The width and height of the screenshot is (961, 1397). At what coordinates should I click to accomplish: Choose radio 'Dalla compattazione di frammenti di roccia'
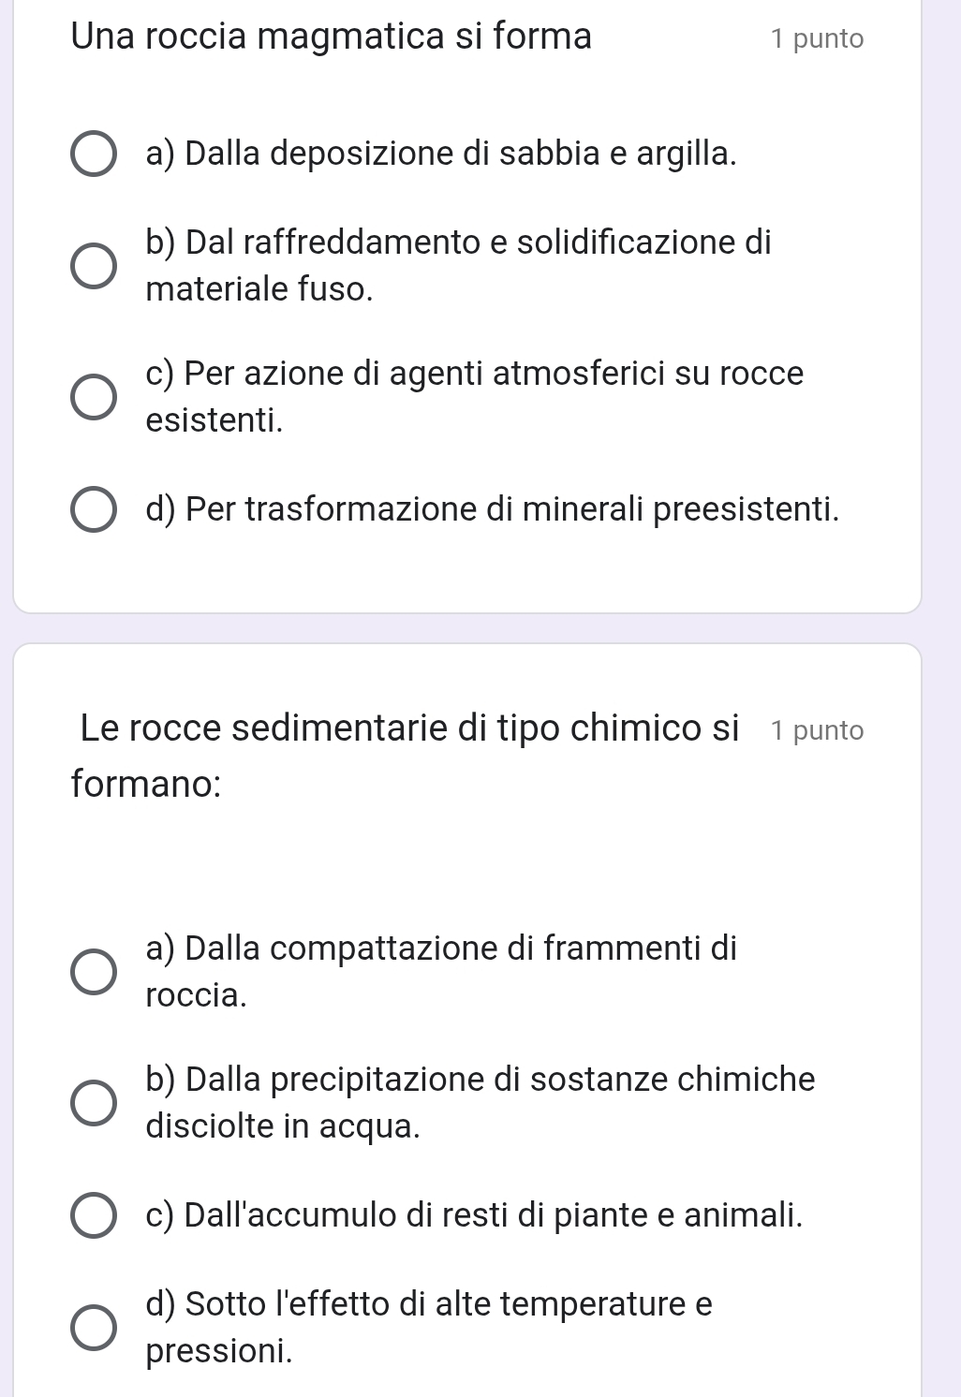coord(95,972)
